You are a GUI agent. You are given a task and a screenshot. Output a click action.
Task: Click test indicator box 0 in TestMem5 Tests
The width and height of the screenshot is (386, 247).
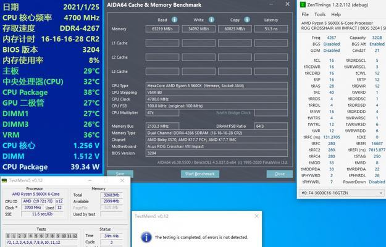coord(8,236)
